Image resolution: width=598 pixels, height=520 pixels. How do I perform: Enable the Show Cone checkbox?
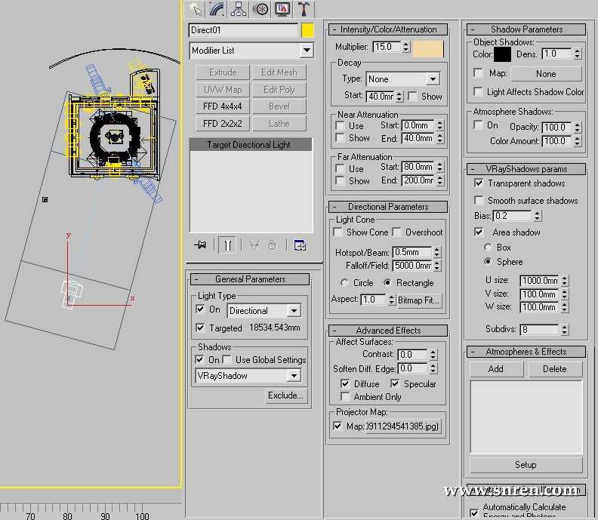(340, 232)
